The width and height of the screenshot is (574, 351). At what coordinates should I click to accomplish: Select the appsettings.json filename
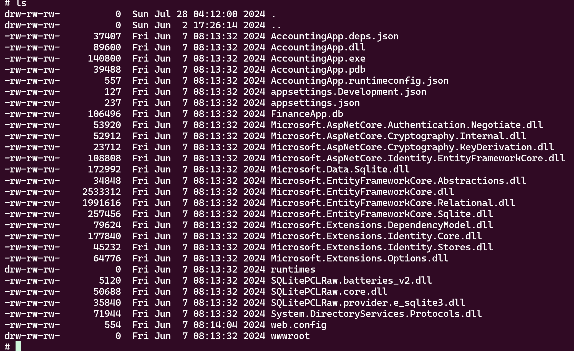[315, 103]
